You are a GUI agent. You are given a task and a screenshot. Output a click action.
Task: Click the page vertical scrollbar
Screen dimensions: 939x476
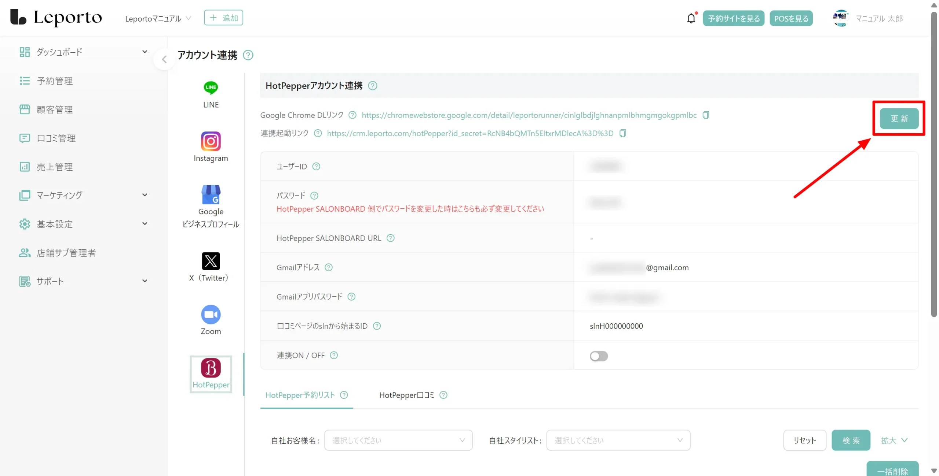934,165
